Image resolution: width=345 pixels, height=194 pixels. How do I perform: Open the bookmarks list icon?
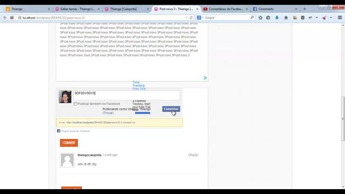268,18
